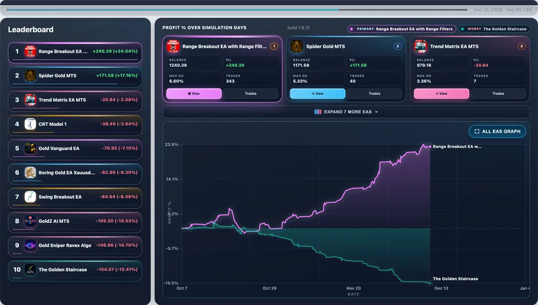Open the All EAs Graph view

pos(497,131)
